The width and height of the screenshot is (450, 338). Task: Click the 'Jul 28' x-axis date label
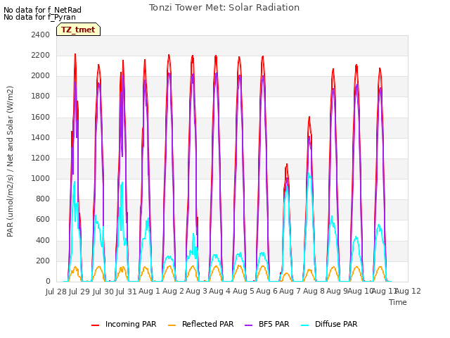[x=56, y=292]
